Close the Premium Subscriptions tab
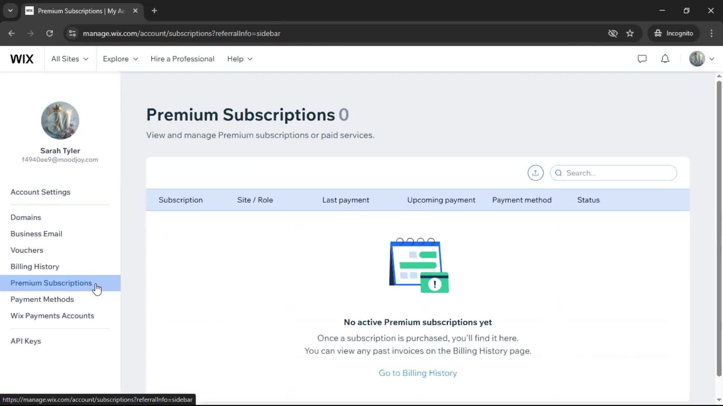This screenshot has height=406, width=723. tap(135, 11)
